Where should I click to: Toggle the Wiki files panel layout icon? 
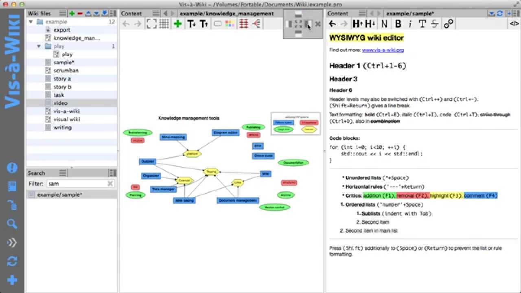click(113, 13)
